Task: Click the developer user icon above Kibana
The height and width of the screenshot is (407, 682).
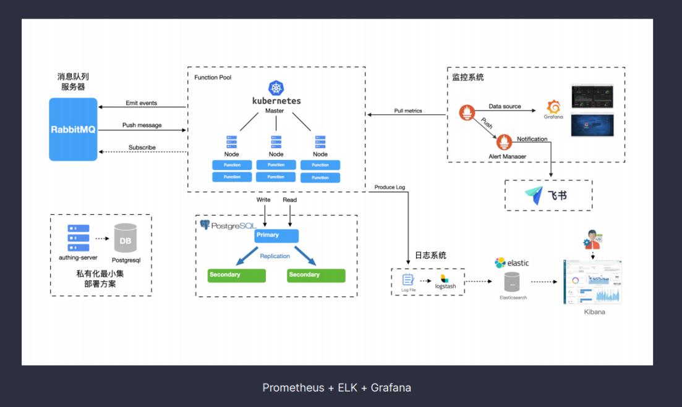Action: pyautogui.click(x=593, y=239)
